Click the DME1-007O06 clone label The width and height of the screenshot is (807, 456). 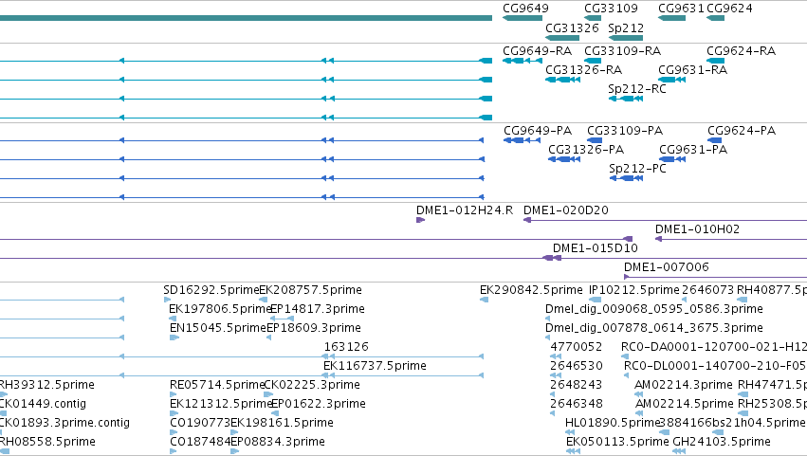[666, 267]
